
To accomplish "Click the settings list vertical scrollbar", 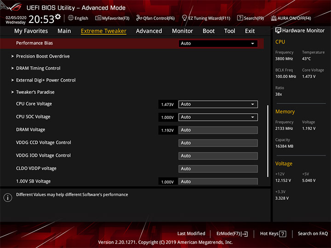I will 268,141.
